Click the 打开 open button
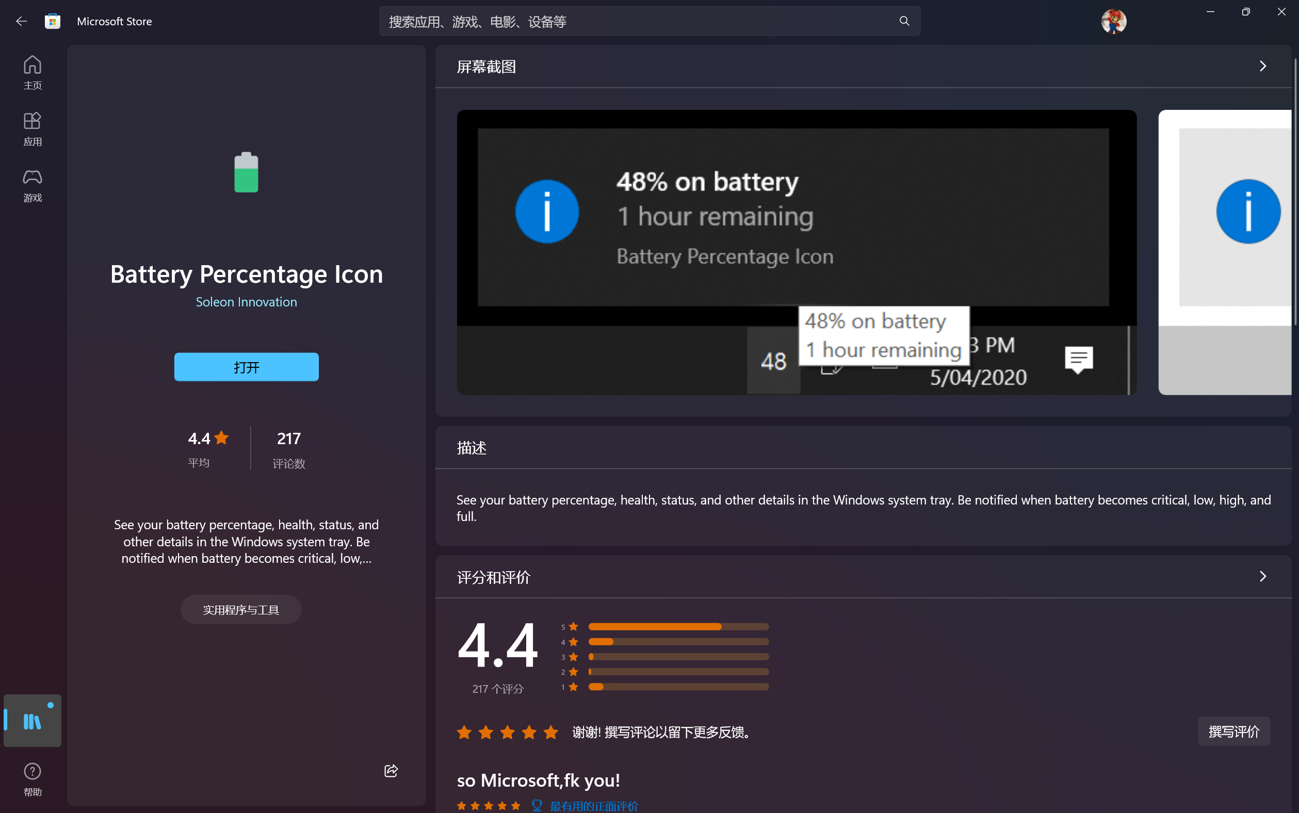The width and height of the screenshot is (1299, 813). (246, 367)
